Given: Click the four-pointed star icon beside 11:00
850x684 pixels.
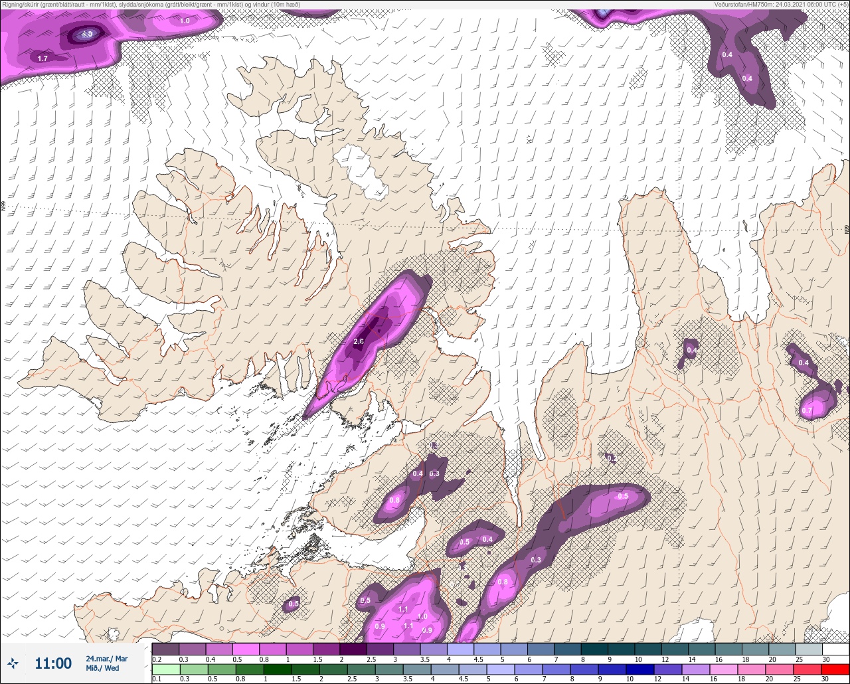Looking at the screenshot, I should click(13, 663).
